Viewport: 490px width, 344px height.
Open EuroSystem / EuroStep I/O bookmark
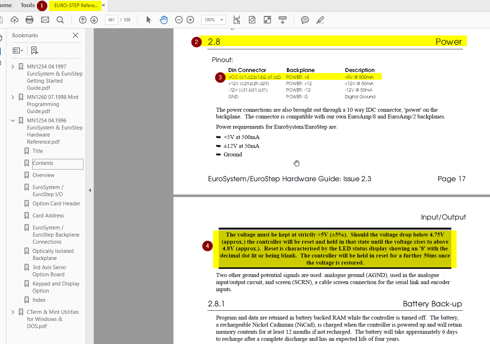(x=48, y=191)
